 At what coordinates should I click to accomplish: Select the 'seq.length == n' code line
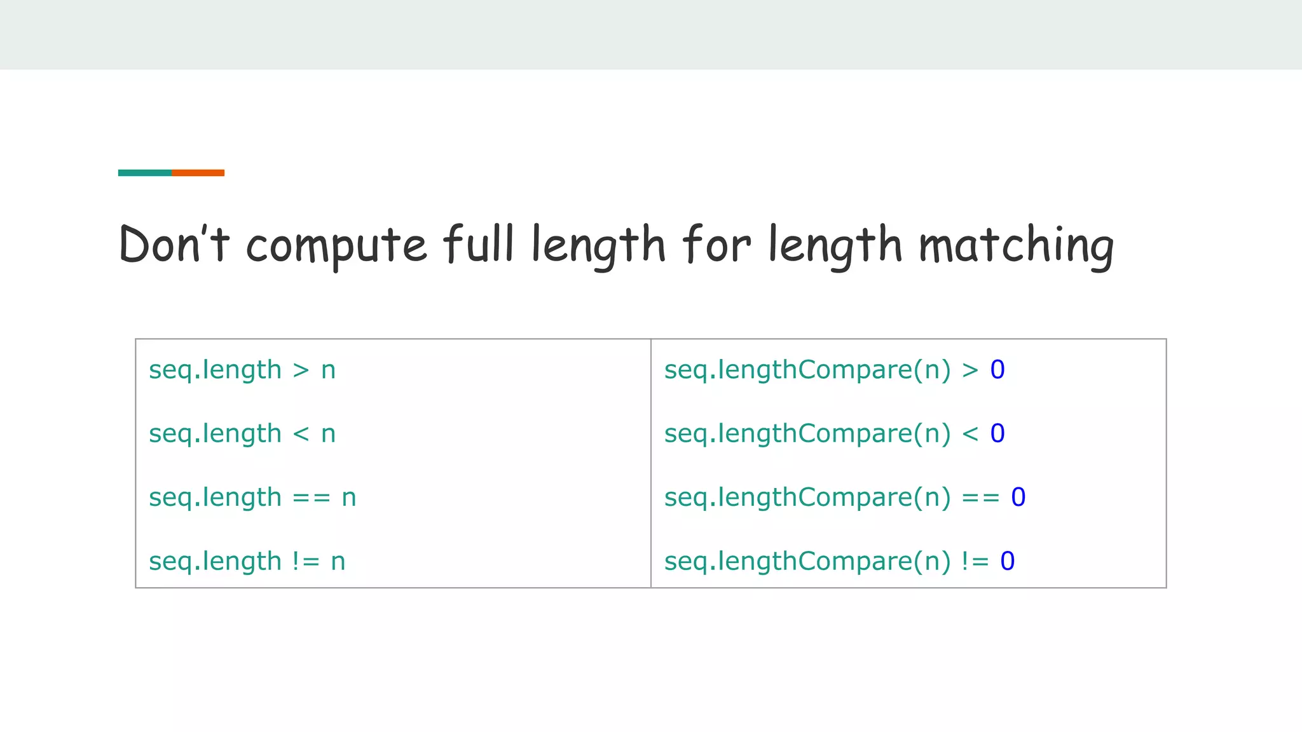[x=252, y=497]
